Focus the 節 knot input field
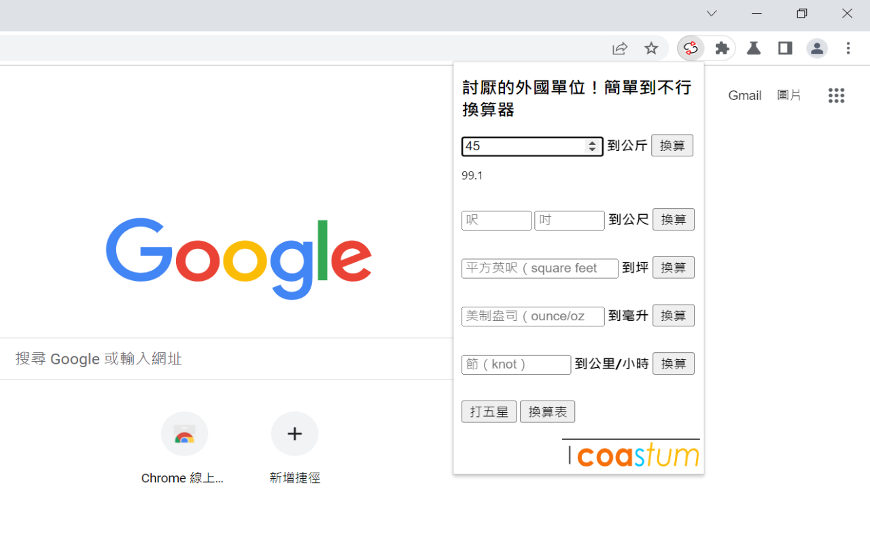The width and height of the screenshot is (870, 544). pos(517,364)
